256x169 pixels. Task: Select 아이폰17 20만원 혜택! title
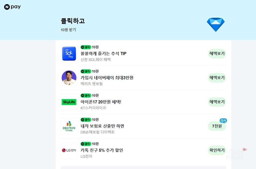(101, 102)
